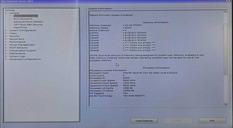Select Power Management category label

point(22,45)
